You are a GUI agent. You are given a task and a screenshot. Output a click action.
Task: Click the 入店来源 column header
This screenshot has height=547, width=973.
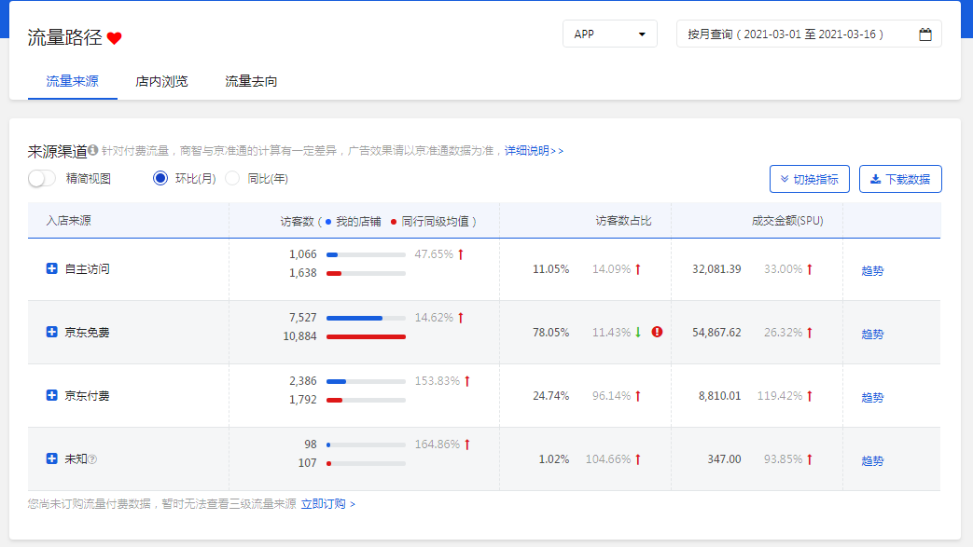(69, 221)
